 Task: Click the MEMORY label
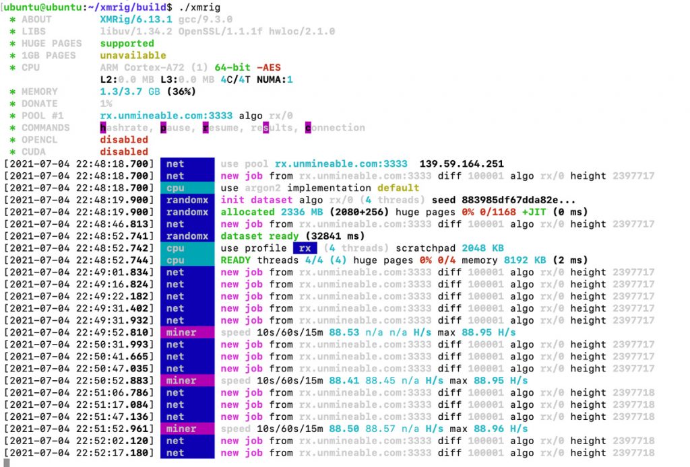[x=40, y=92]
